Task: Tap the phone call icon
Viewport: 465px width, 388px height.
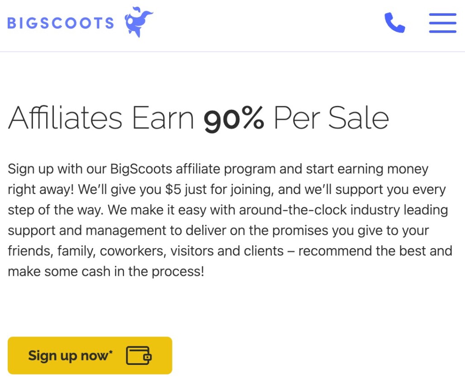Action: point(395,23)
